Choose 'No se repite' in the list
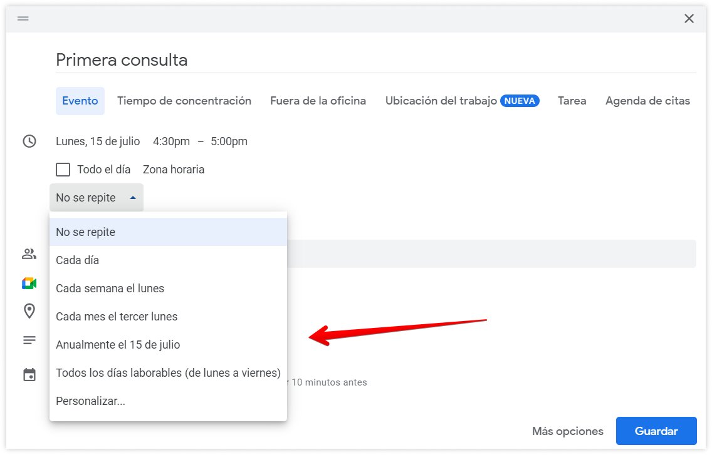Image resolution: width=712 pixels, height=455 pixels. pos(169,232)
